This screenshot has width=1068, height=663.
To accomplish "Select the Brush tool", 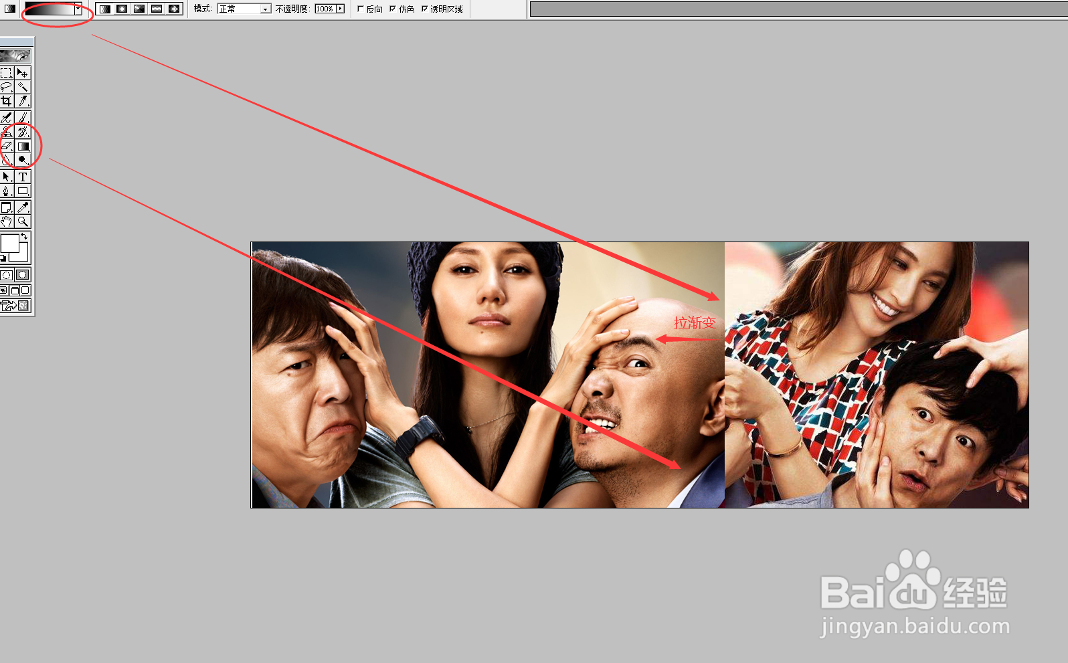I will point(23,118).
